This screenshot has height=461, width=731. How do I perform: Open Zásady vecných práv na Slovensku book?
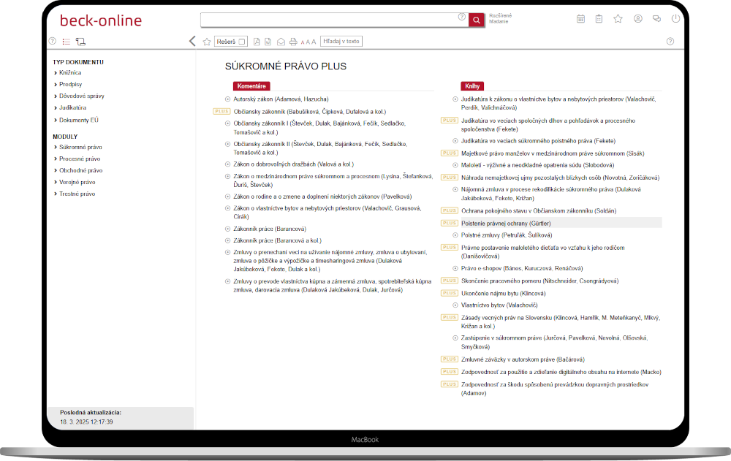[x=561, y=322]
